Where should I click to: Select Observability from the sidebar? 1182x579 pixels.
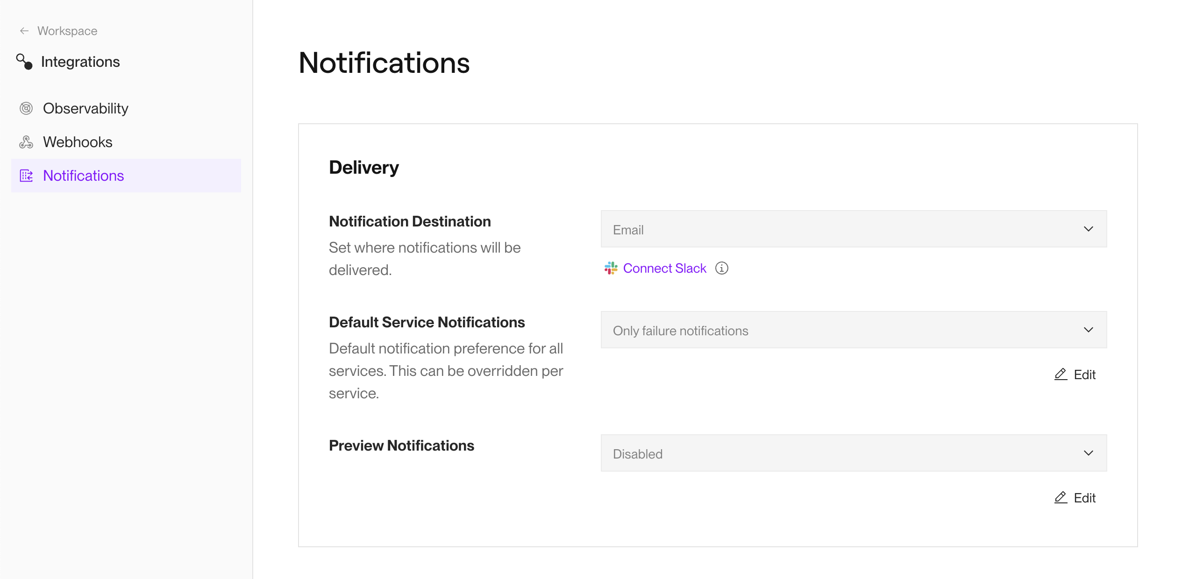tap(85, 108)
